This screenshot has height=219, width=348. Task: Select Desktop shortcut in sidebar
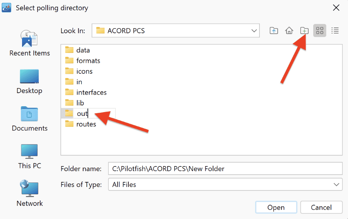point(29,81)
